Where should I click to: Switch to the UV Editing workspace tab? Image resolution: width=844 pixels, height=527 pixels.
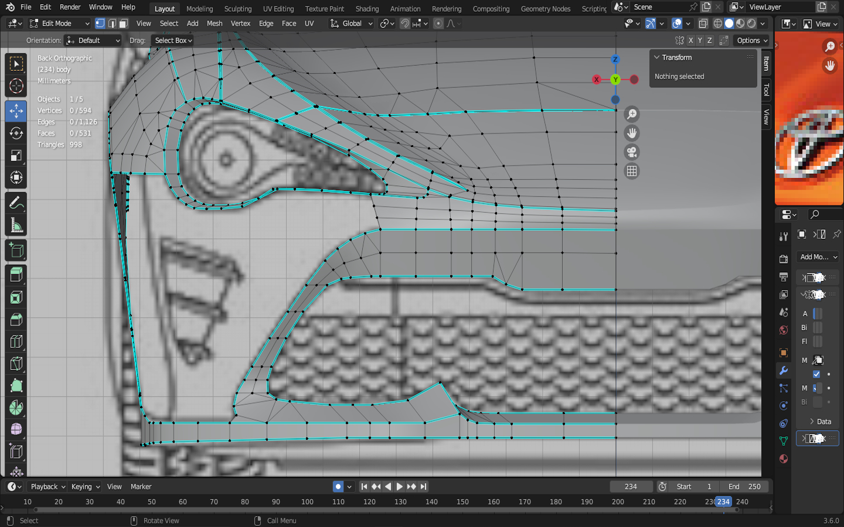tap(278, 9)
